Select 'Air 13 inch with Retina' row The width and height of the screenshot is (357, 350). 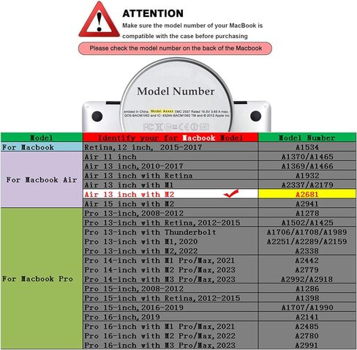[170, 176]
